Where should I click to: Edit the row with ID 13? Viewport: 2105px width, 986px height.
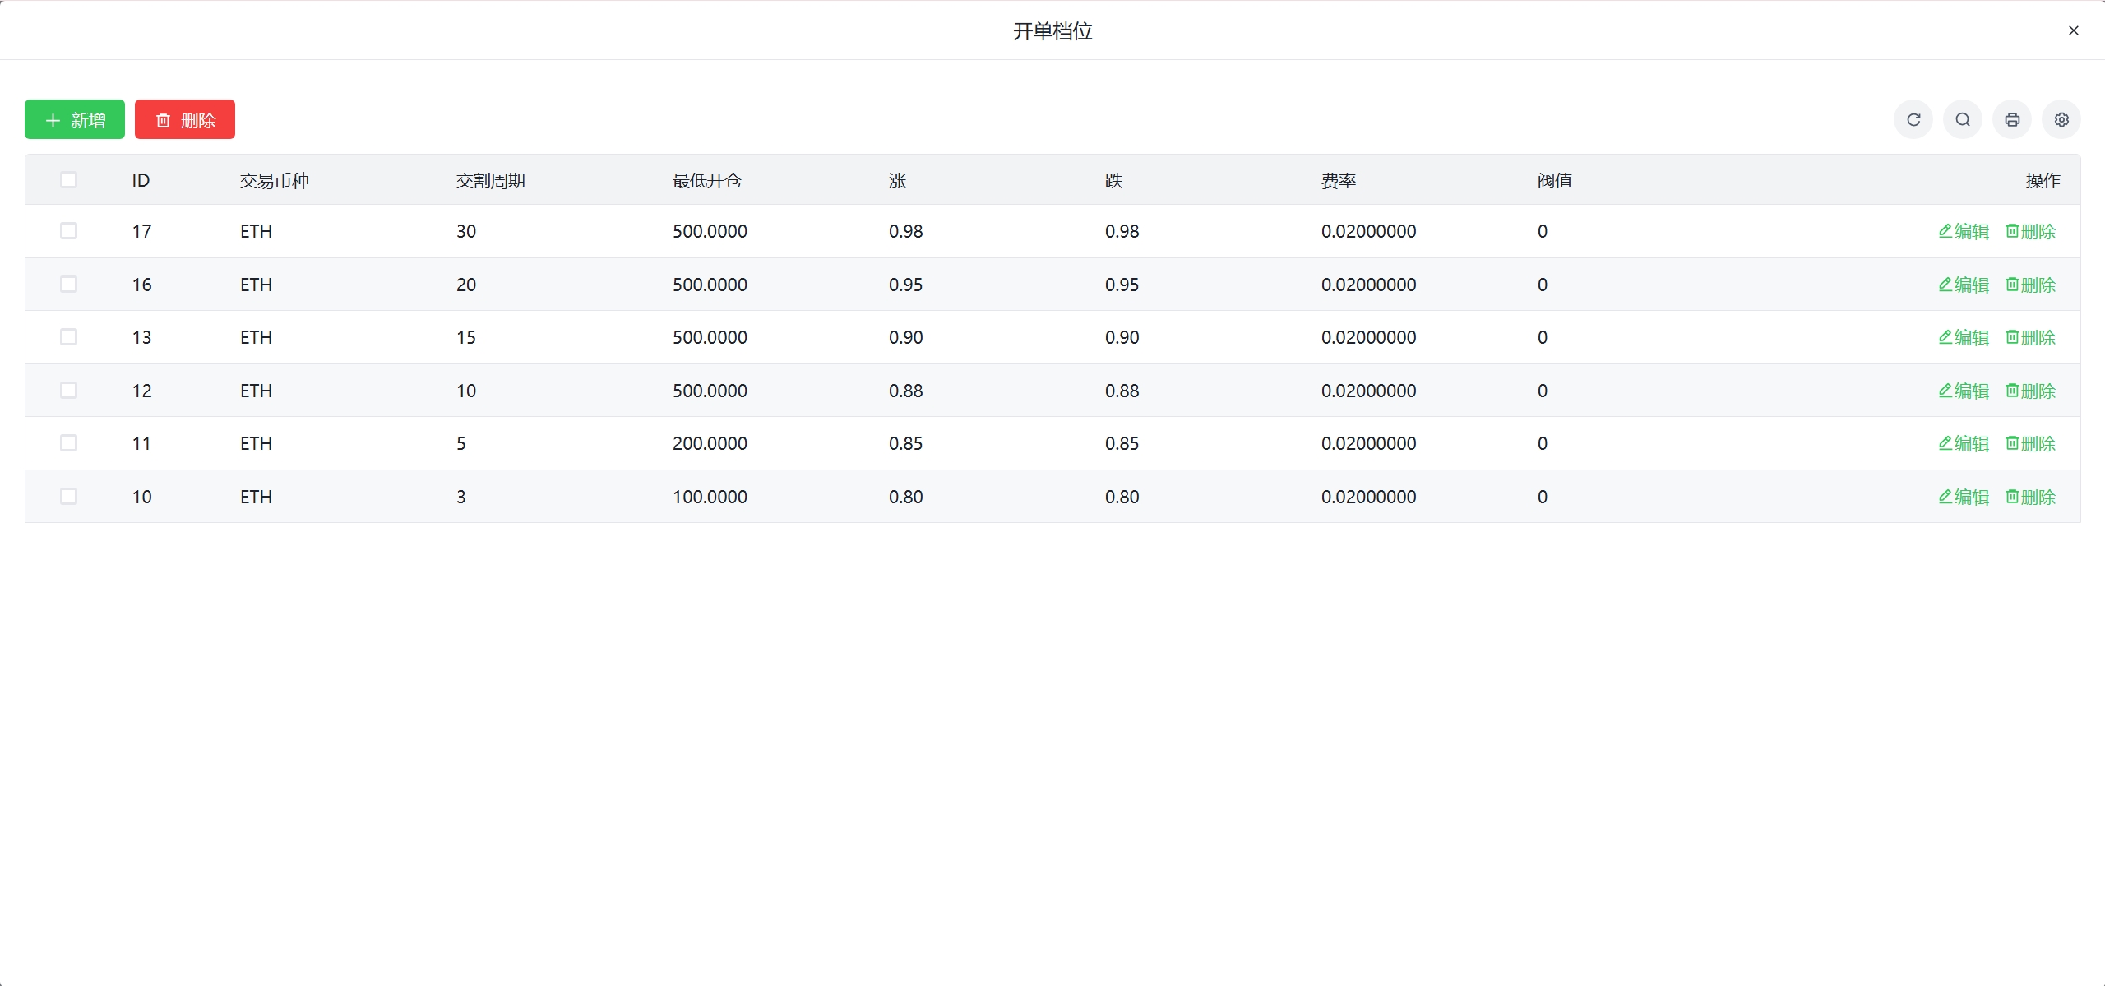(x=1963, y=338)
